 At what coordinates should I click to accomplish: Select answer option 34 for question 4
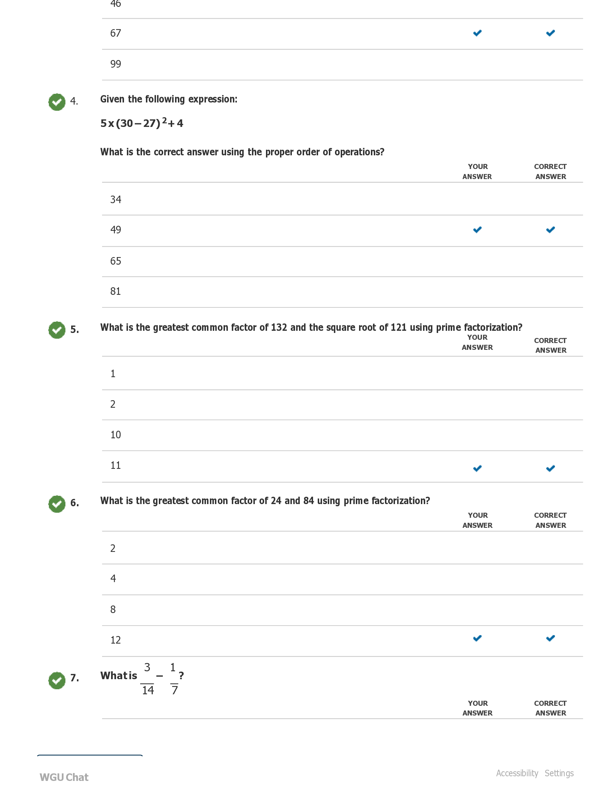tap(116, 200)
